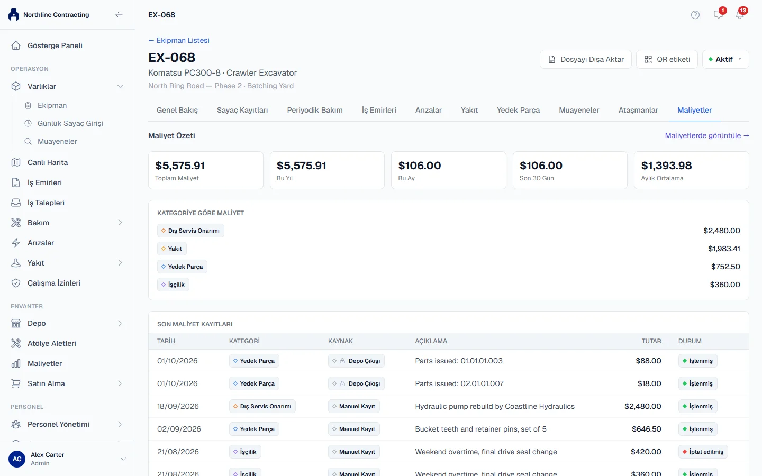Expand the Personel Yönetimi chevron
Screen dimensions: 762x476
[x=120, y=424]
